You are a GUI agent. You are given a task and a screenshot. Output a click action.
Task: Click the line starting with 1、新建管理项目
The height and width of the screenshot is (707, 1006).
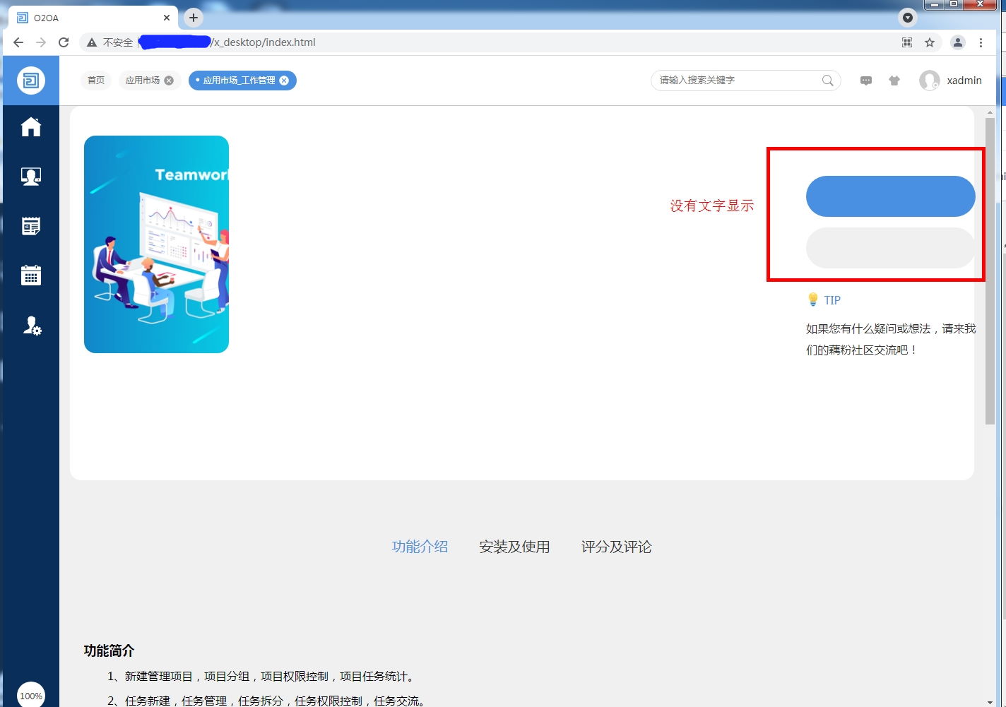261,677
